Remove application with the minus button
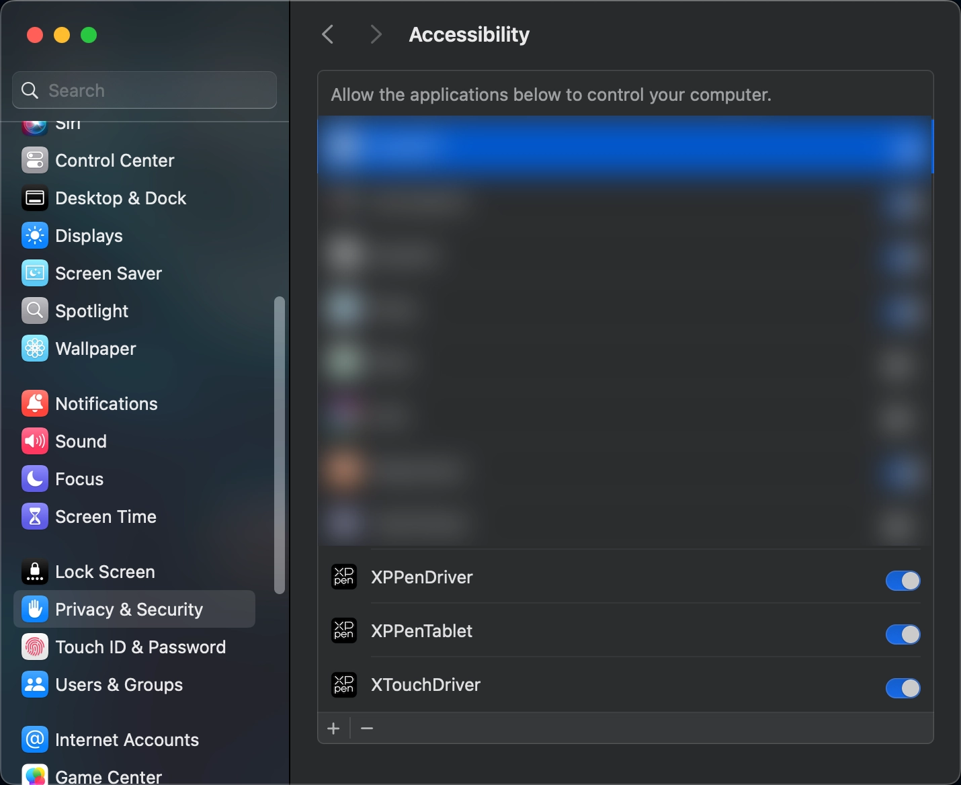This screenshot has width=961, height=785. click(367, 729)
